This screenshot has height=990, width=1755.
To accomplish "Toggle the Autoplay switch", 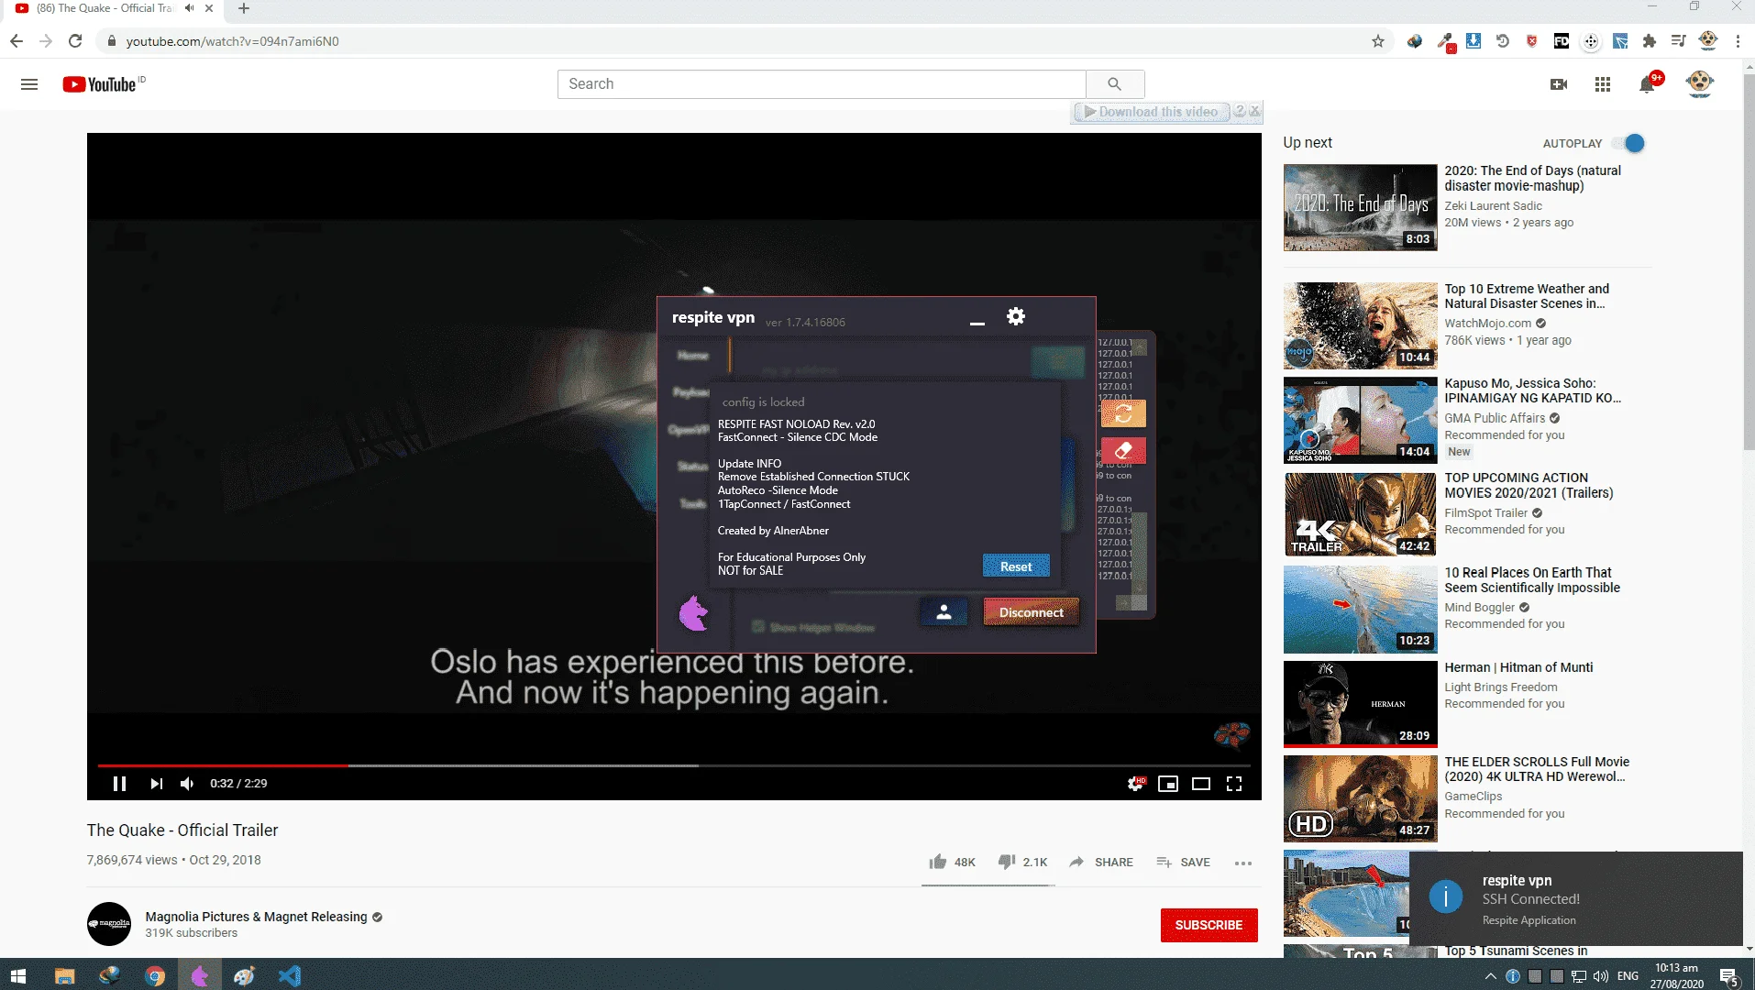I will [x=1629, y=144].
